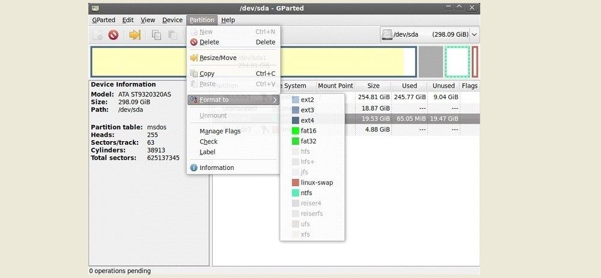Select linux-swap as the format type
601x278 pixels.
click(x=316, y=183)
